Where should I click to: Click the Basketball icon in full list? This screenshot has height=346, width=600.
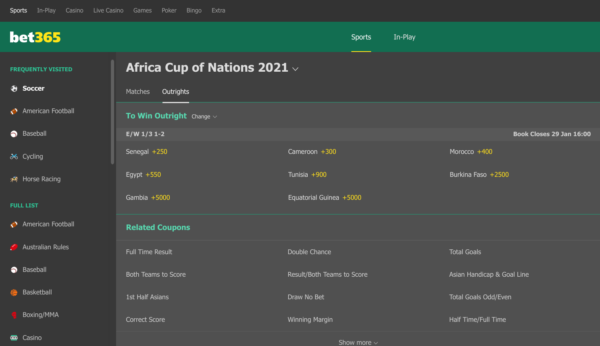[x=14, y=292]
